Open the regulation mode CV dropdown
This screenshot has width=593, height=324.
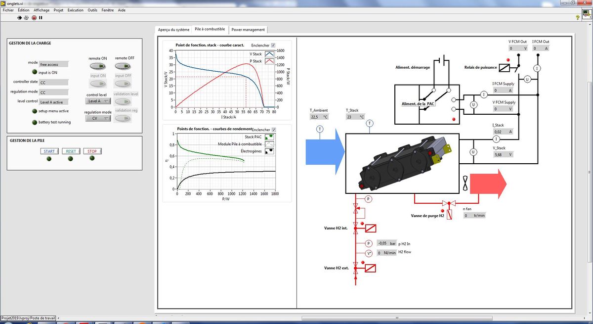97,119
